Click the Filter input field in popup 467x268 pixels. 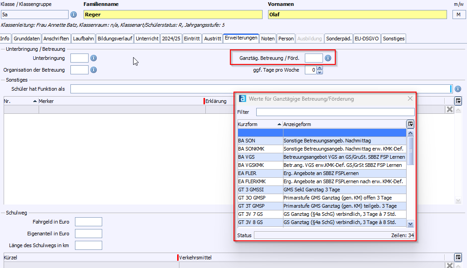[335, 112]
